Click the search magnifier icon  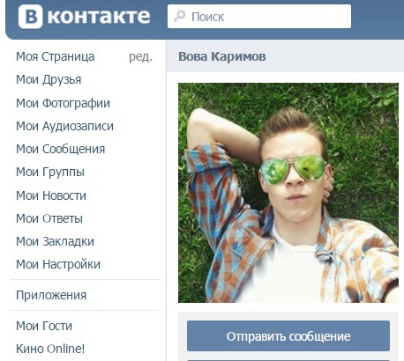(179, 16)
